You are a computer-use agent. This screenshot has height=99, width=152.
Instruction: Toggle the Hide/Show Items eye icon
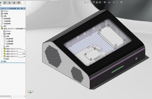[109, 2]
